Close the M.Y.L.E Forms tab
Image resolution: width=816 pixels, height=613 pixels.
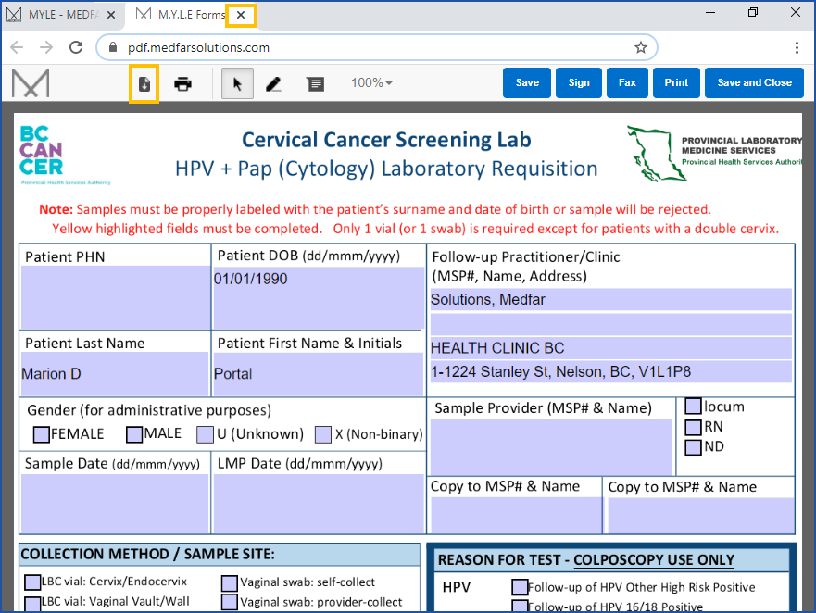(x=241, y=15)
